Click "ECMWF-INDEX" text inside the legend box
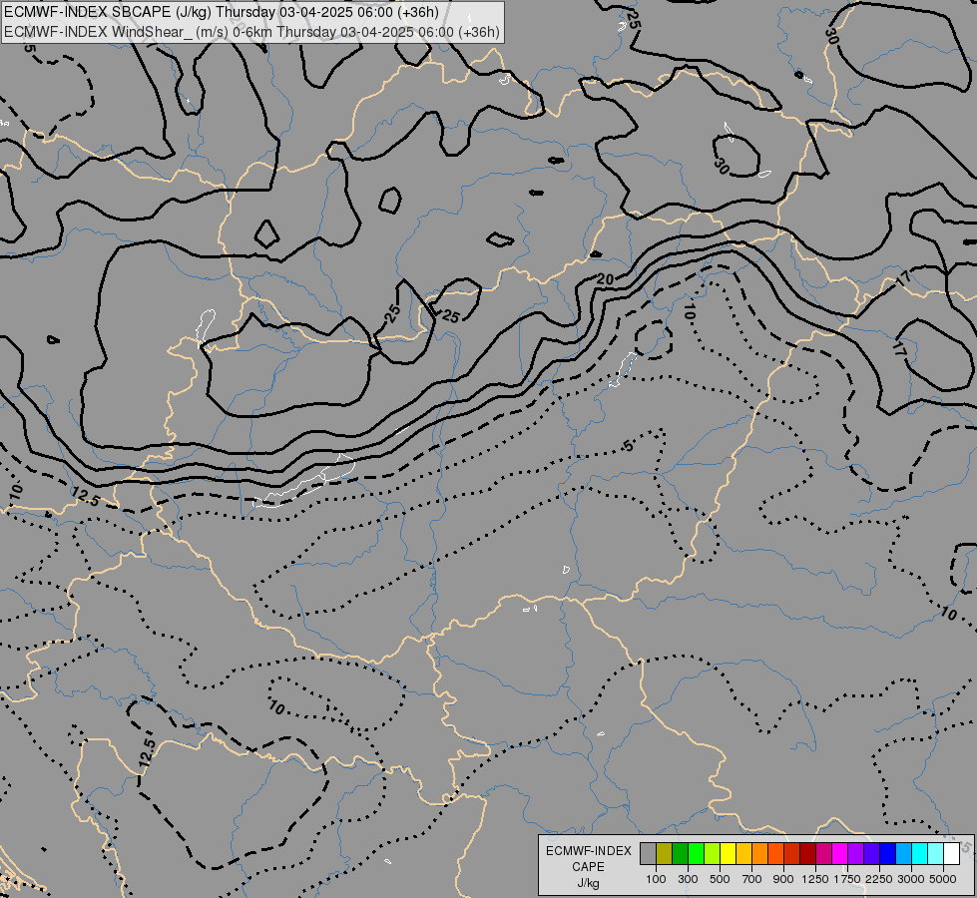This screenshot has height=898, width=977. (x=588, y=851)
